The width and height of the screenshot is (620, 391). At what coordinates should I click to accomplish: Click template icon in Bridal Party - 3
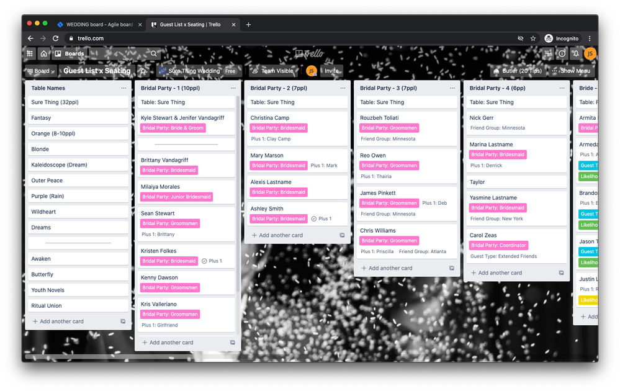[x=452, y=268]
